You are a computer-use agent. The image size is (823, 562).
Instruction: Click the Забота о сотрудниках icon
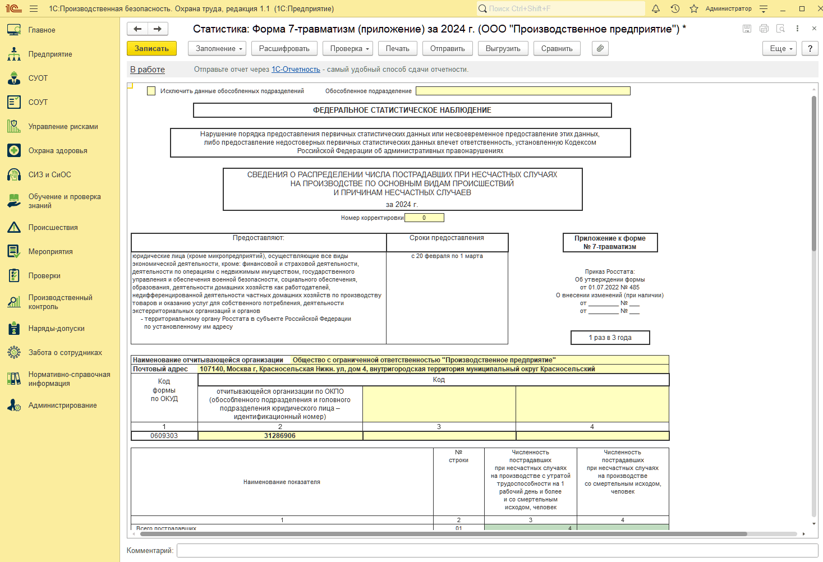pyautogui.click(x=14, y=352)
